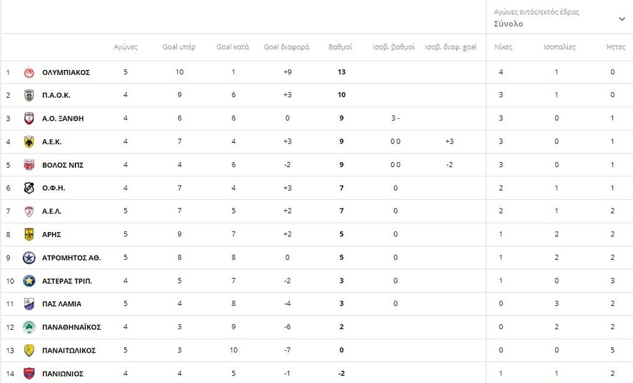This screenshot has height=383, width=633.
Task: Click the O.F.I. club badge
Action: 29,188
